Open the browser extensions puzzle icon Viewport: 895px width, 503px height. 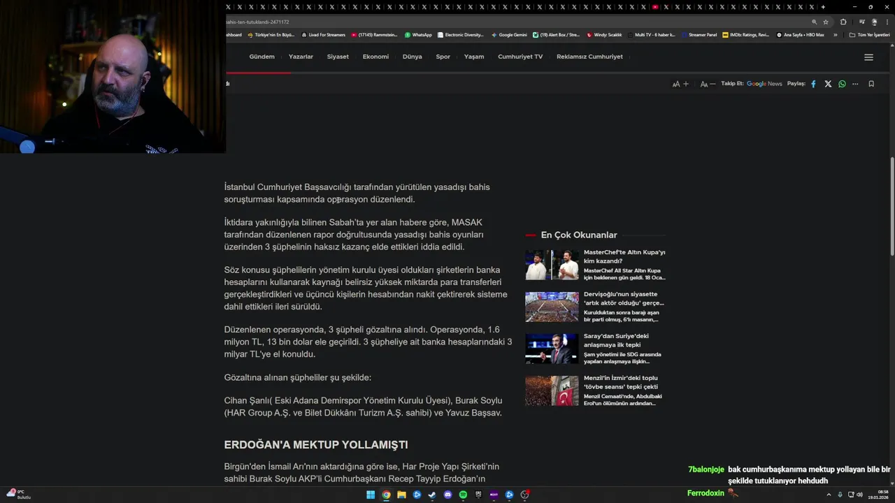pos(843,22)
